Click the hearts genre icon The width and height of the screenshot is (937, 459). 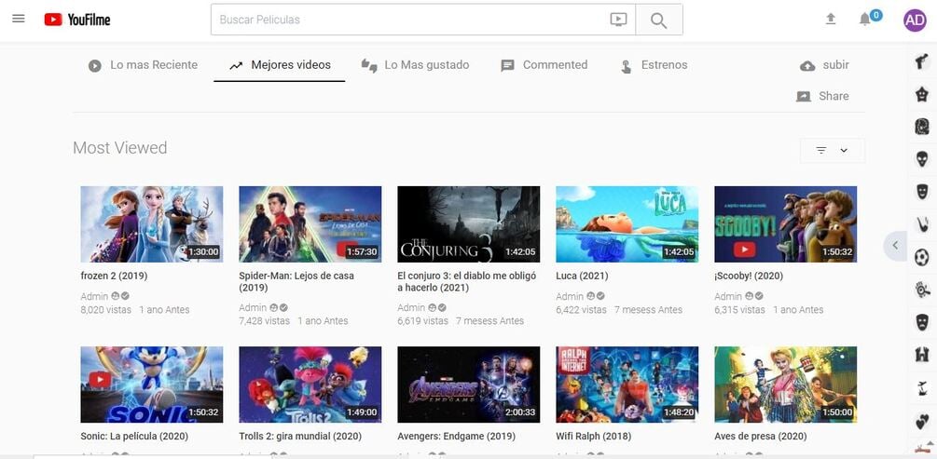(x=922, y=422)
